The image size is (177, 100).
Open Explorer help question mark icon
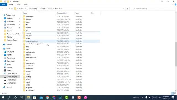tap(176, 4)
